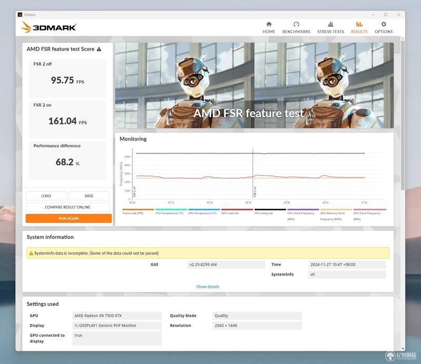Click the AMD FSR feature test banner image
Image resolution: width=421 pixels, height=364 pixels.
click(254, 85)
